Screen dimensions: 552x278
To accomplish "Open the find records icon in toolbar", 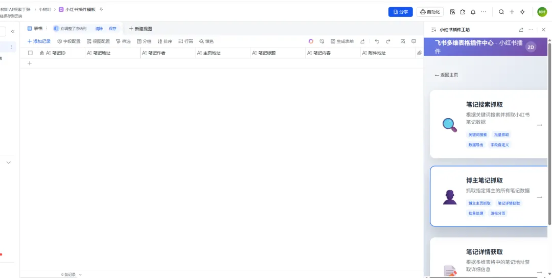I will tap(403, 41).
